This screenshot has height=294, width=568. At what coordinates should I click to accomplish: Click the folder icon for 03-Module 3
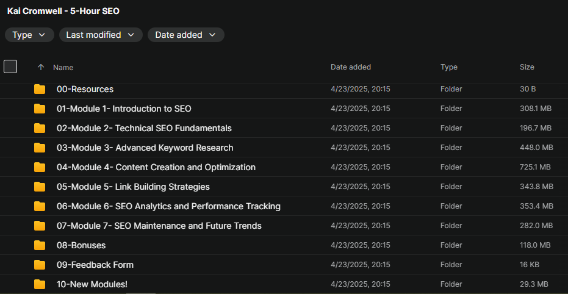tap(40, 148)
